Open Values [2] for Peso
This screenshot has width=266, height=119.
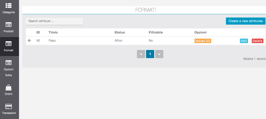coord(203,41)
